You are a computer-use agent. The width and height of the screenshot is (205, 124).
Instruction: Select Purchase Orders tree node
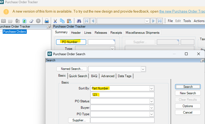(x=14, y=32)
